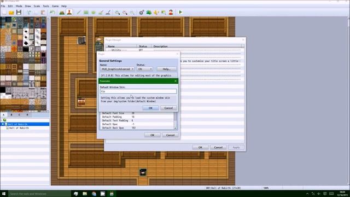350x197 pixels.
Task: Select the Flood Fill tool
Action: (101, 12)
